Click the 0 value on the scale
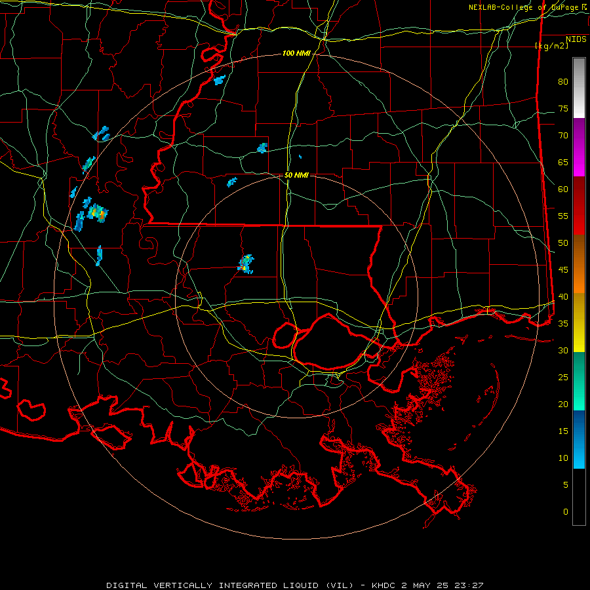 pyautogui.click(x=566, y=512)
